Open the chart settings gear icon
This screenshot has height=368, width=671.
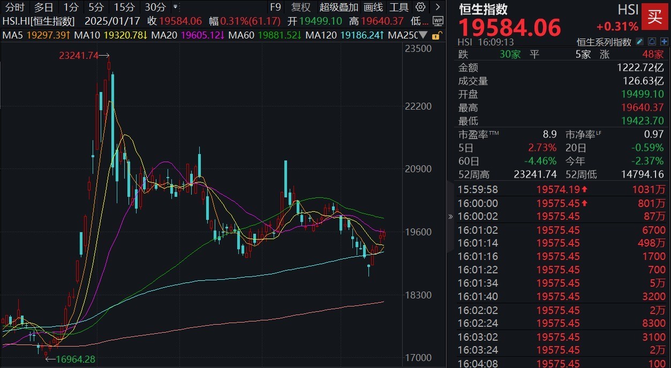pos(420,7)
